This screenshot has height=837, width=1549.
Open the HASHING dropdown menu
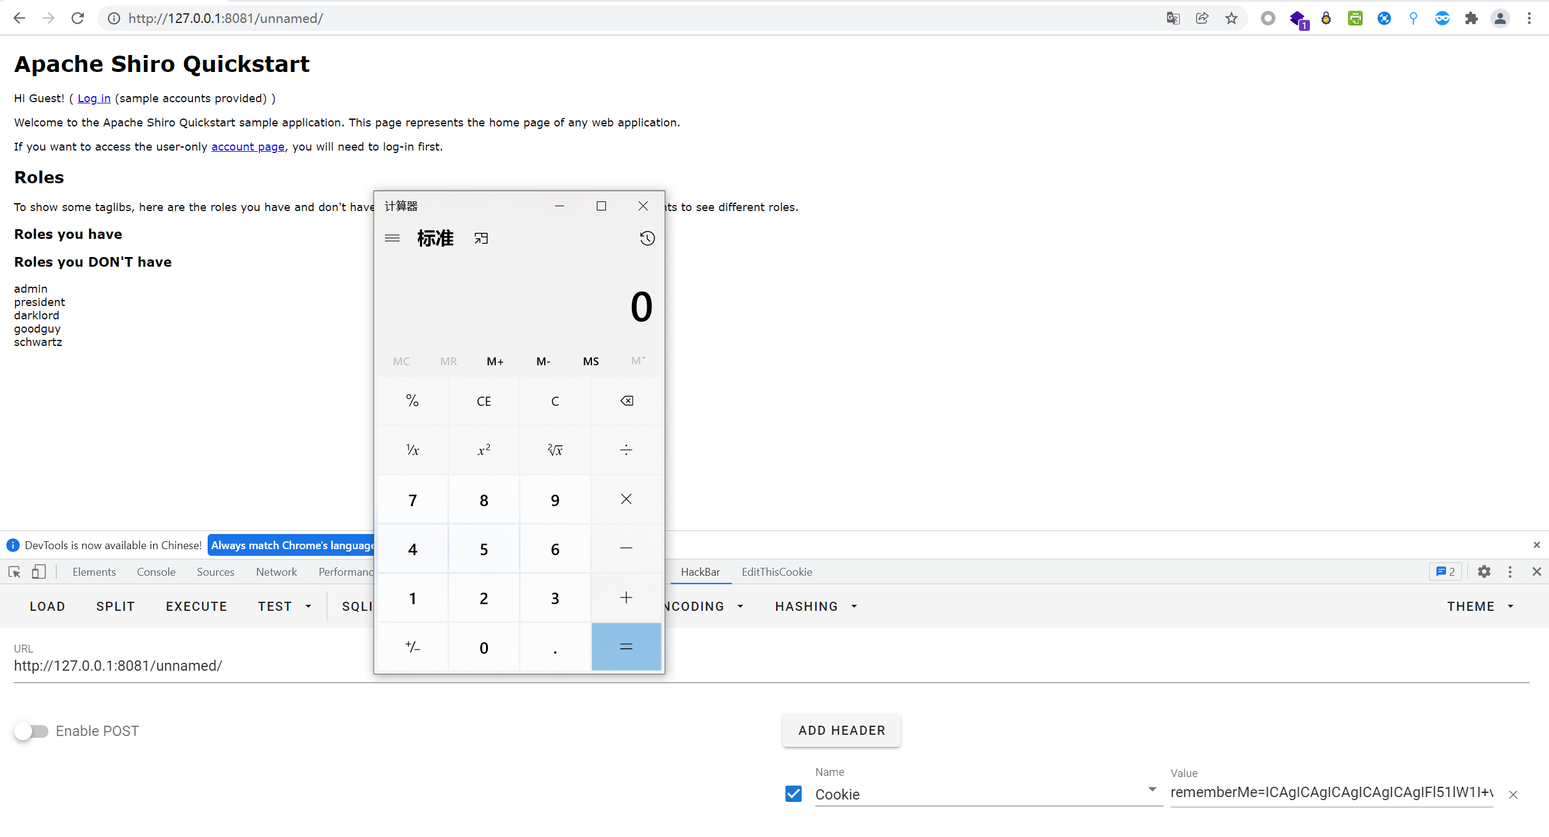pyautogui.click(x=815, y=606)
